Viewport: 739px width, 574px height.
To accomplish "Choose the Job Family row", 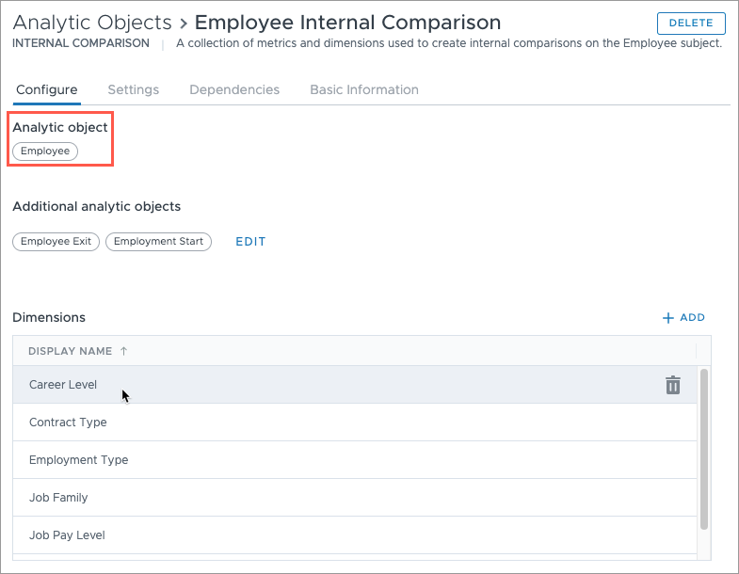I will click(x=355, y=498).
